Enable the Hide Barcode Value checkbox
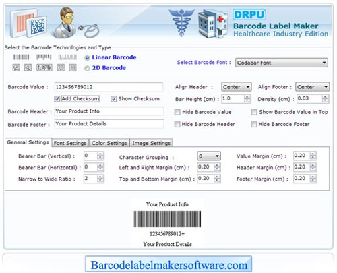Image resolution: width=337 pixels, height=273 pixels. click(177, 112)
